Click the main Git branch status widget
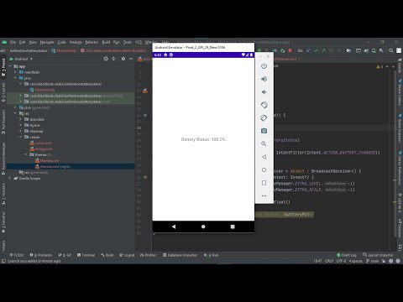This screenshot has height=302, width=403. [373, 261]
